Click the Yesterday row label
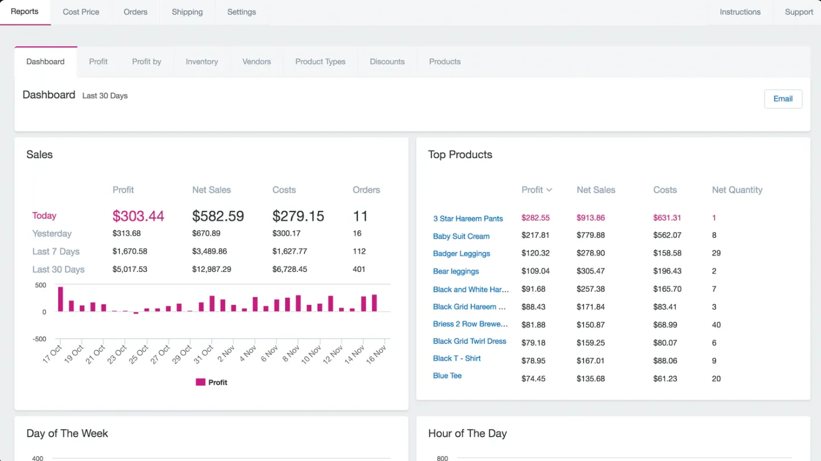This screenshot has width=821, height=461. (52, 234)
